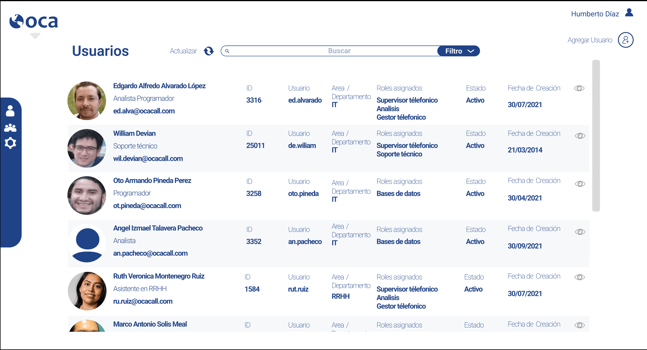
Task: Open the settings gear sidebar icon
Action: pos(10,143)
